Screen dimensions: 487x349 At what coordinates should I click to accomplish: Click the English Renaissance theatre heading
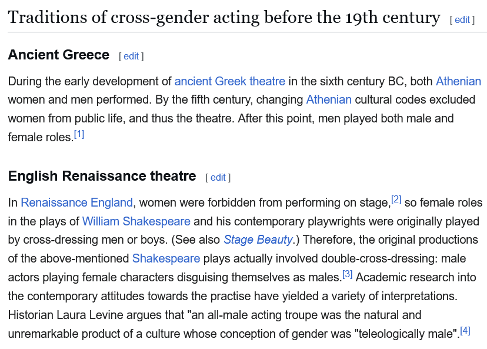[x=102, y=176]
